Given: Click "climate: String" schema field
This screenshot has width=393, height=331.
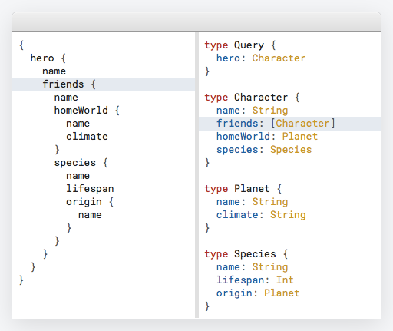Looking at the screenshot, I should [x=261, y=215].
